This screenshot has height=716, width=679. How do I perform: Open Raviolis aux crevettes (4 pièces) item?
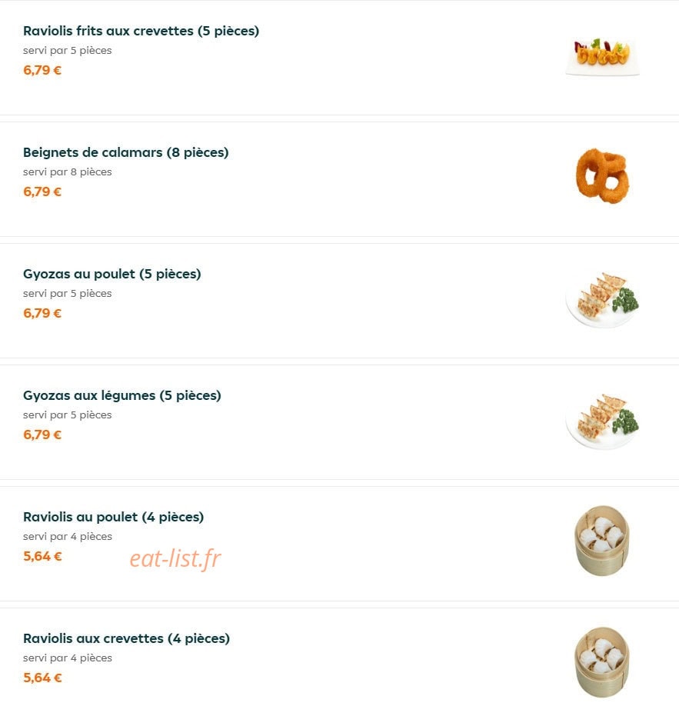click(x=126, y=638)
